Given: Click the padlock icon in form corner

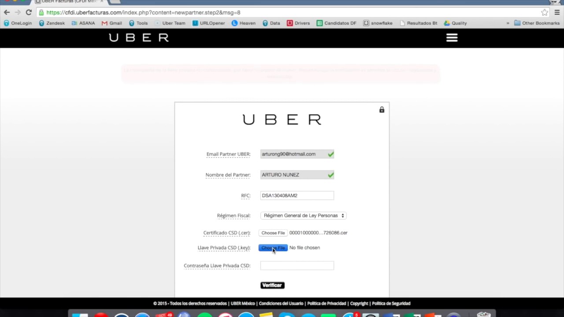Looking at the screenshot, I should 382,110.
